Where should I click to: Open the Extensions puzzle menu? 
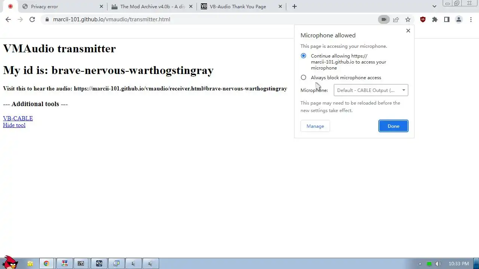click(435, 19)
